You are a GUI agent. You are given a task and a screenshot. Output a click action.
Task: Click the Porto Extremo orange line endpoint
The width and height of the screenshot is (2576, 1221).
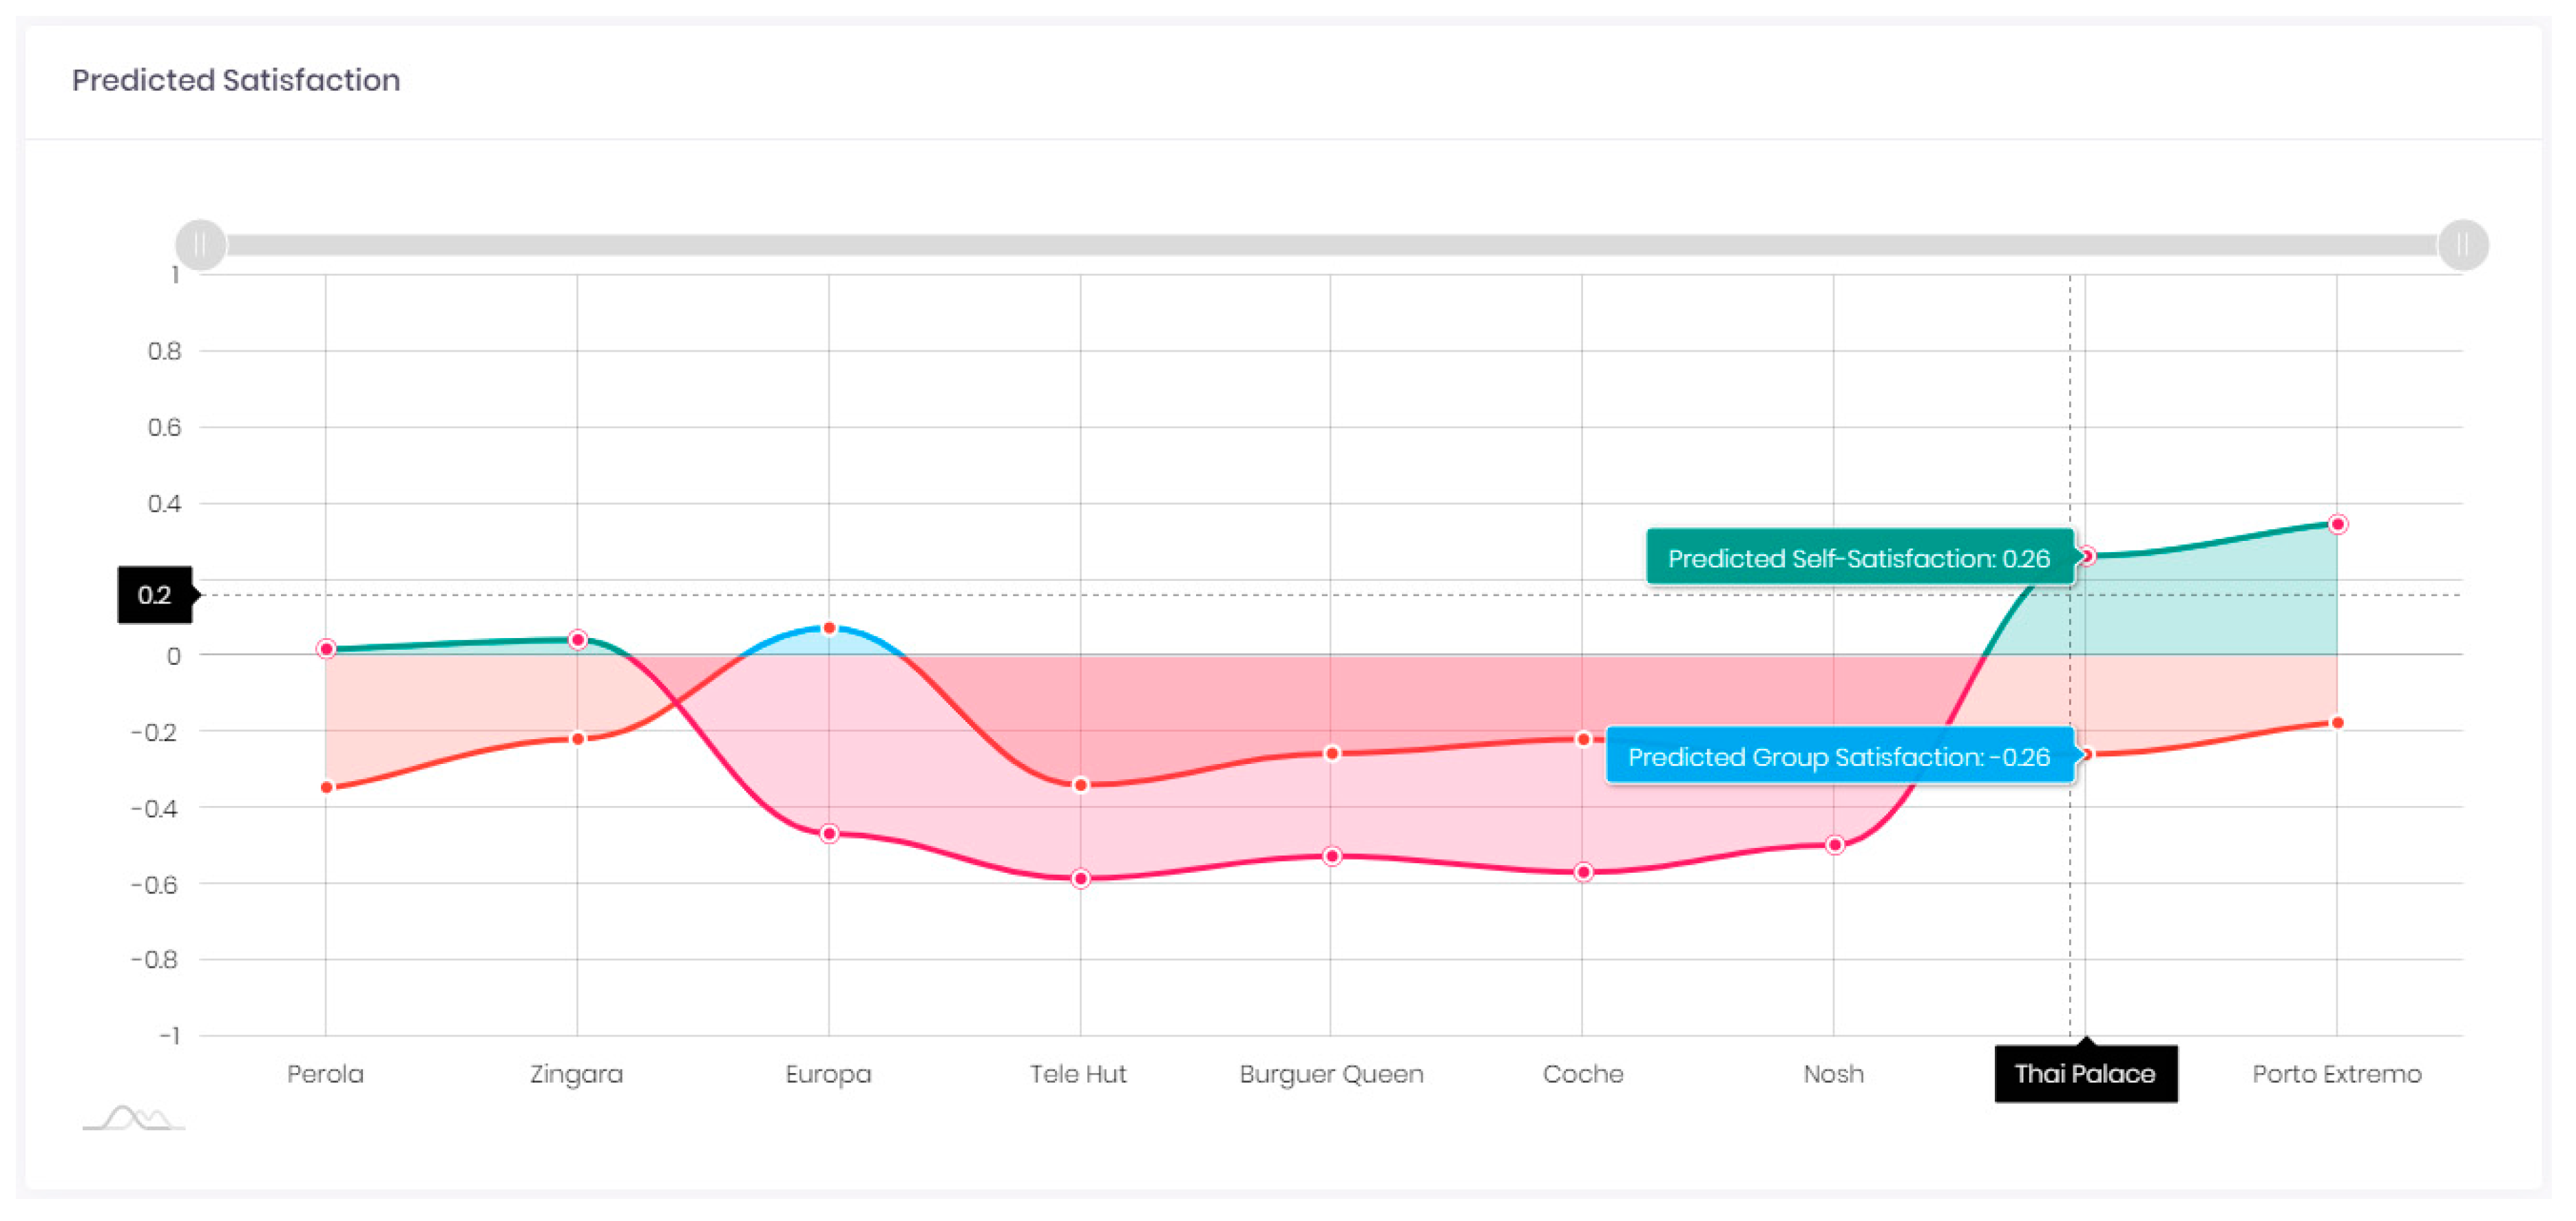pos(2337,723)
